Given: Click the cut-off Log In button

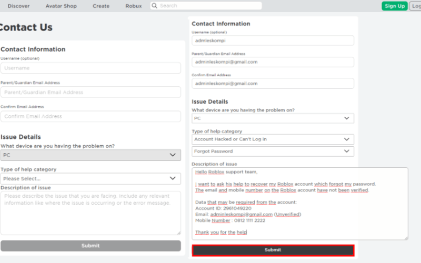Looking at the screenshot, I should [415, 6].
